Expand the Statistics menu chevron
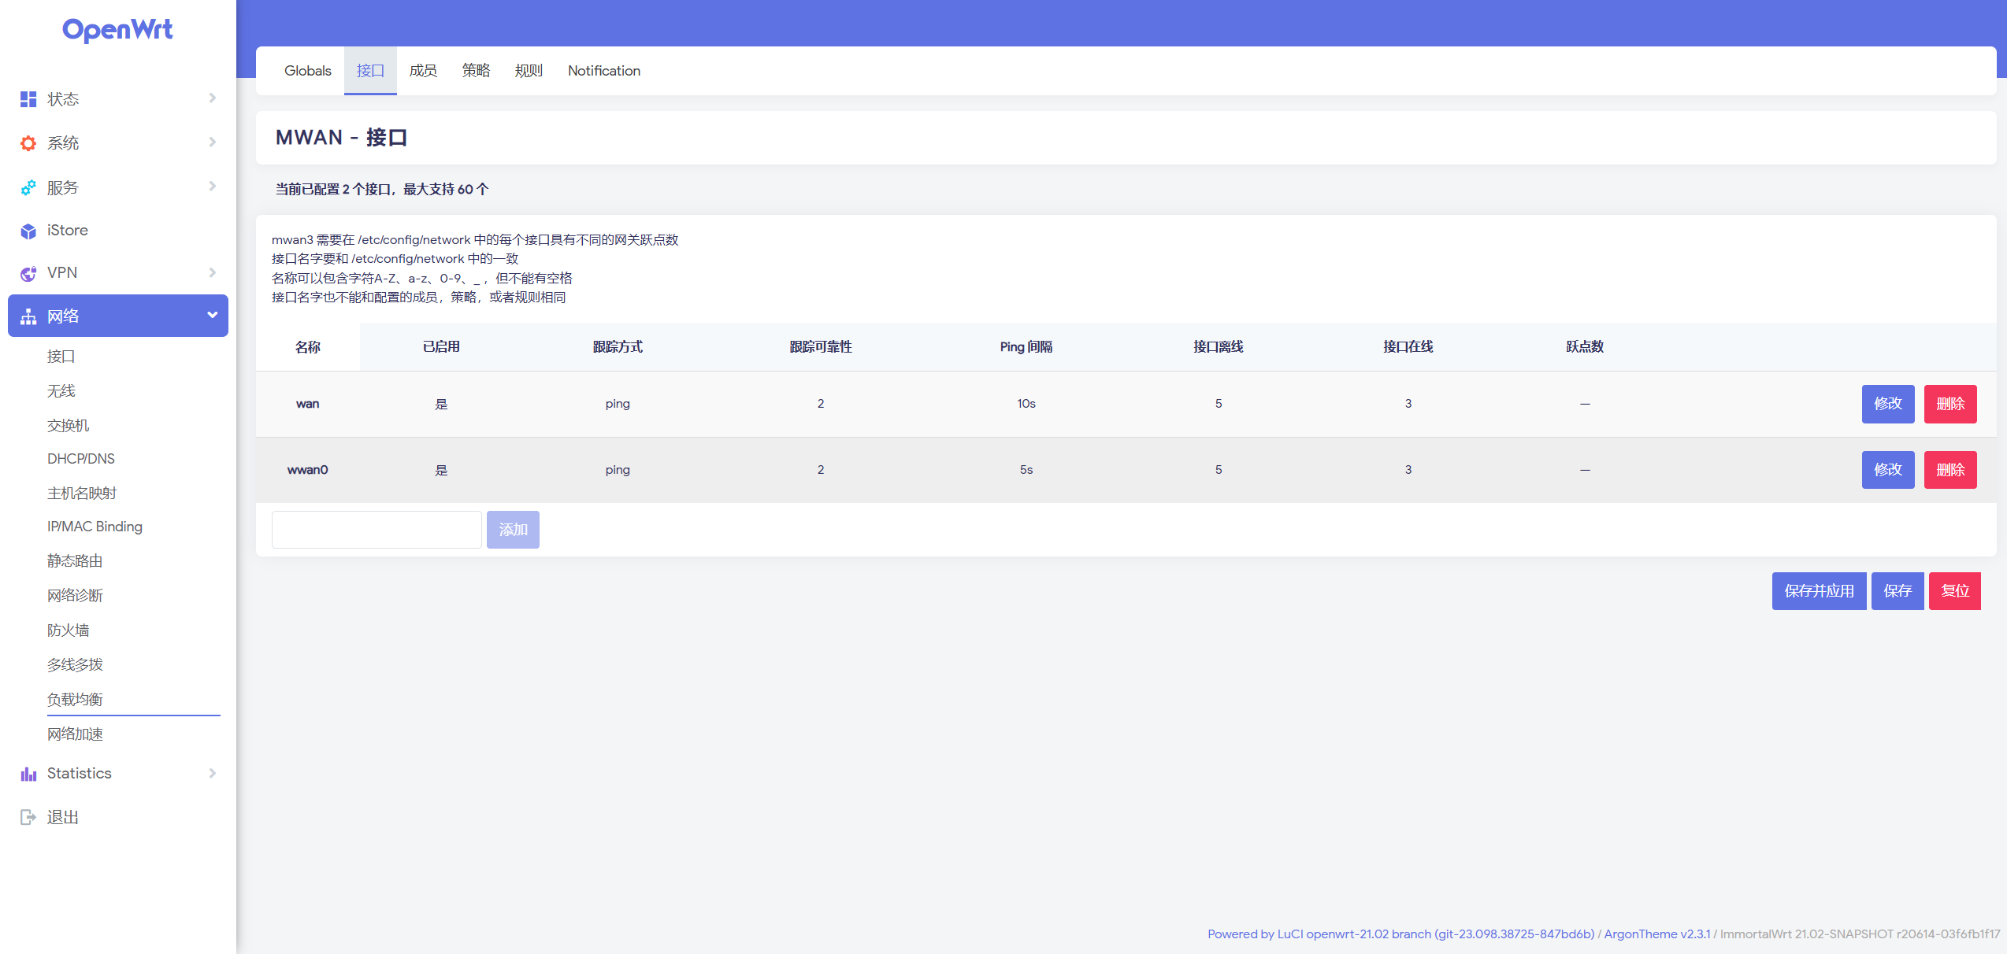The height and width of the screenshot is (954, 2007). coord(212,773)
